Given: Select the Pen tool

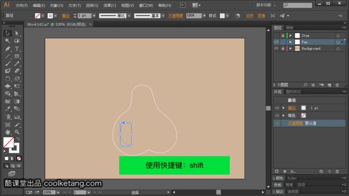Looking at the screenshot, I should point(8,49).
